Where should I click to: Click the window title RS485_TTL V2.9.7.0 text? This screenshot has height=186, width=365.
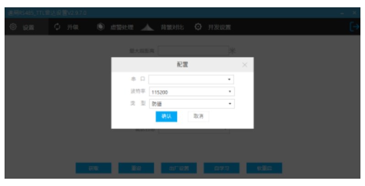(47, 13)
